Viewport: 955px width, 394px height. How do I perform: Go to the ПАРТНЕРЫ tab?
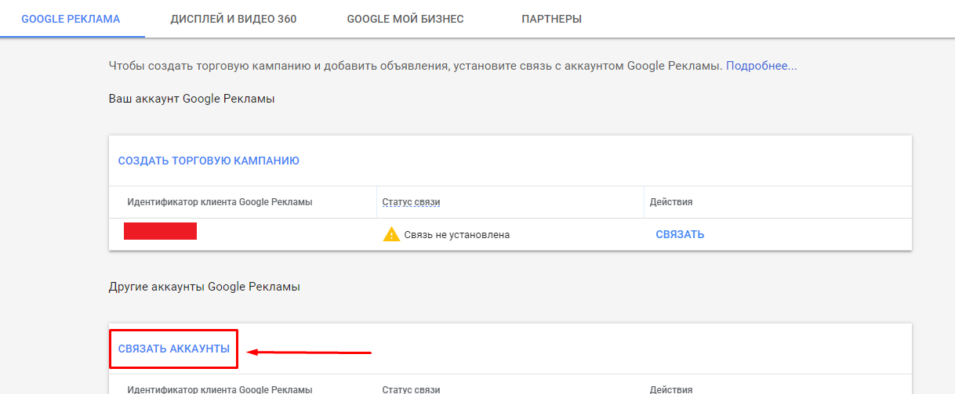[551, 19]
